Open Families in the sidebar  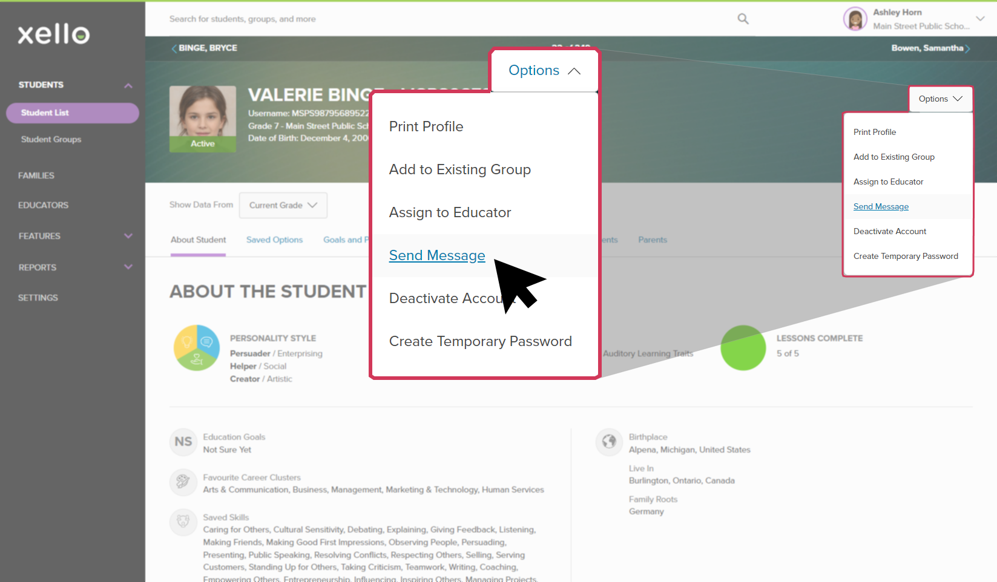[x=36, y=175]
